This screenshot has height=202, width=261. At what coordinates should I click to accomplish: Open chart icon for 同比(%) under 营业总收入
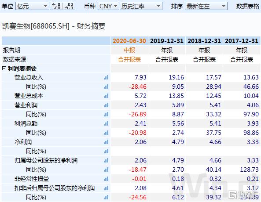(x=106, y=87)
